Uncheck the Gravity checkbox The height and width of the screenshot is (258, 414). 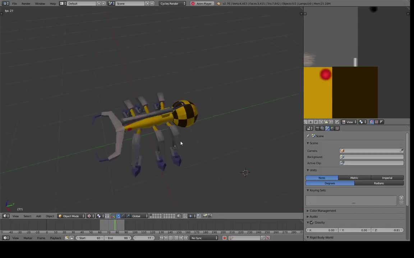click(x=311, y=223)
